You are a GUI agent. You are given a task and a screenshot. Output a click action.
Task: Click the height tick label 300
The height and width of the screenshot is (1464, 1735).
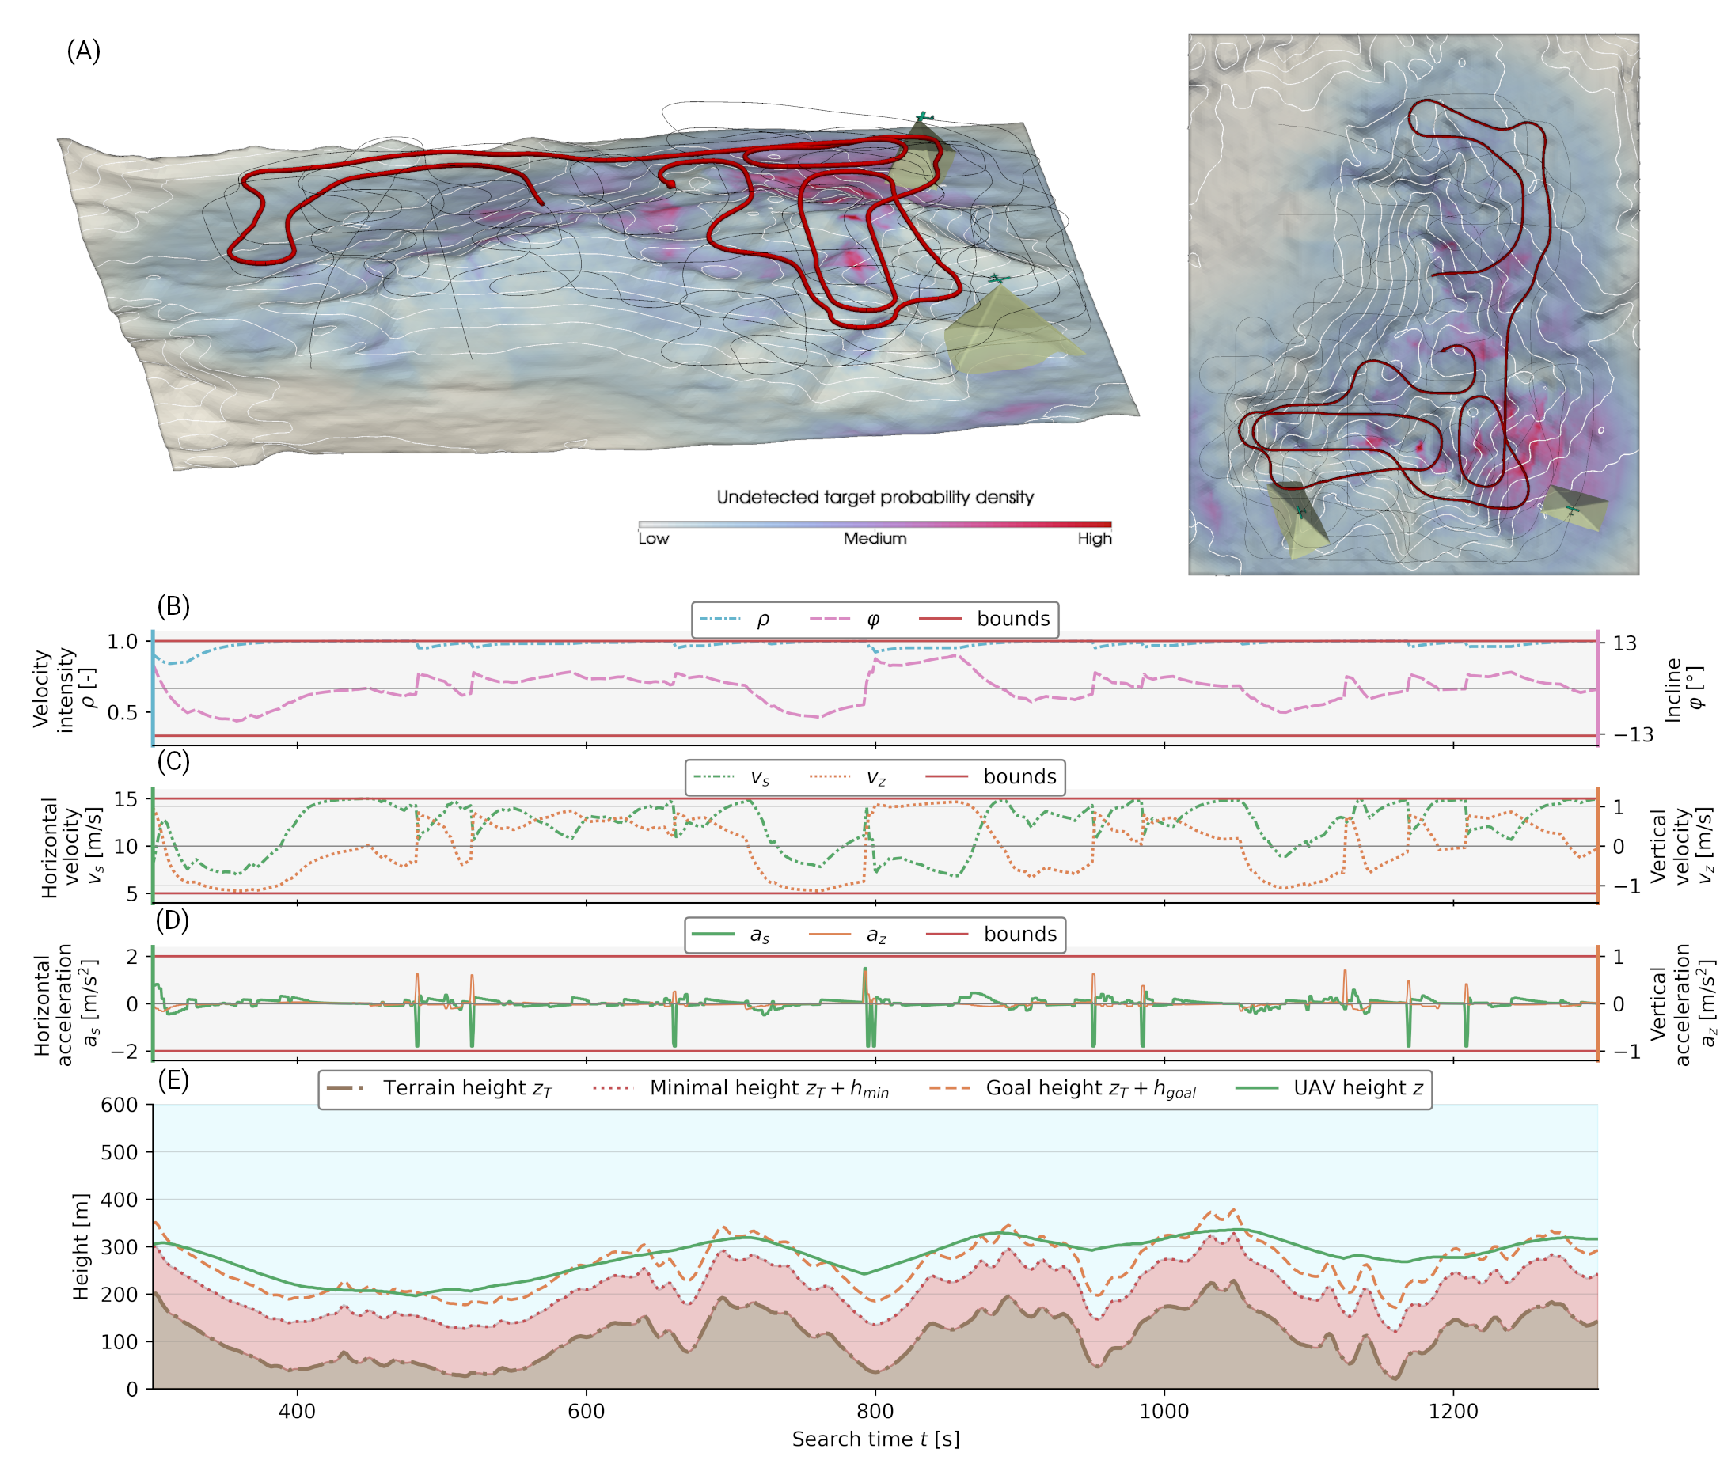click(x=120, y=1247)
